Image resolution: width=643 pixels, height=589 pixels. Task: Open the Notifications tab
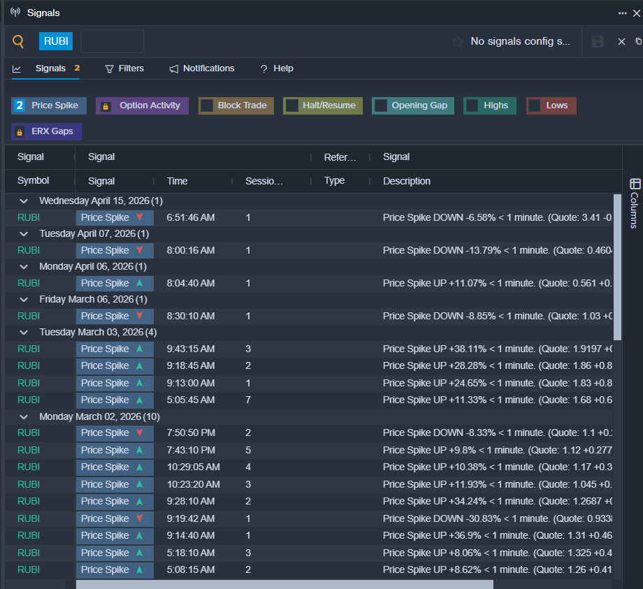coord(202,68)
